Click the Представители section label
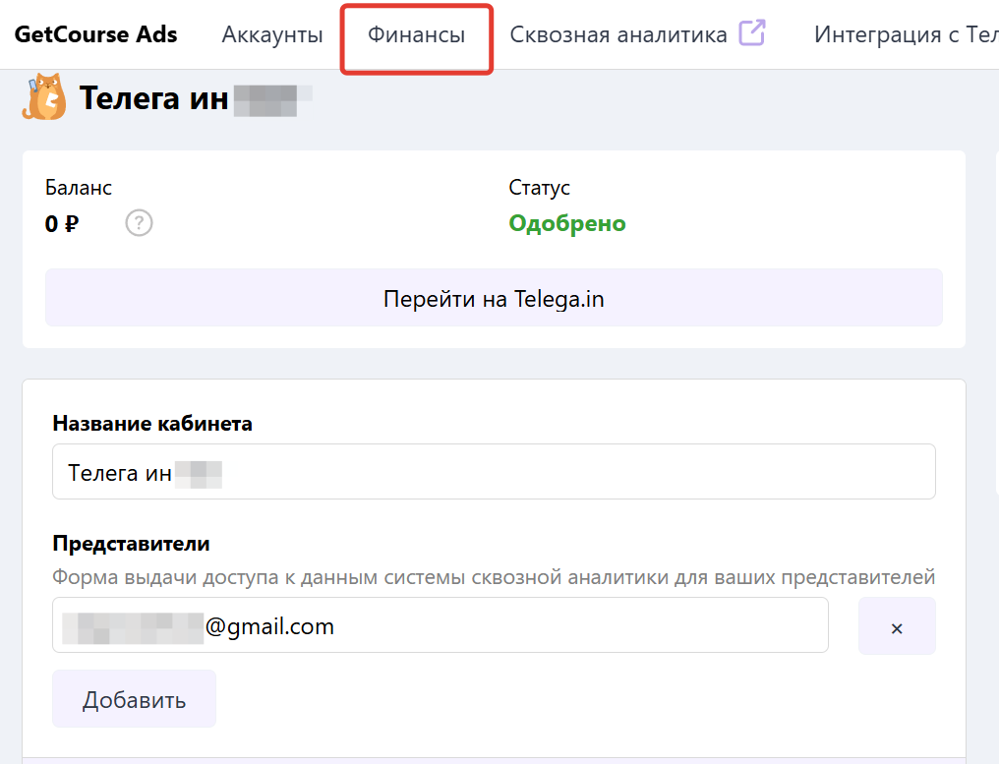 131,544
